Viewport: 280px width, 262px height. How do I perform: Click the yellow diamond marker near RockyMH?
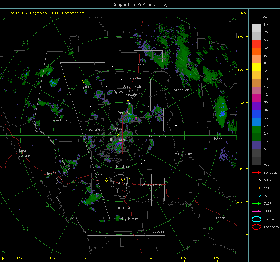[x=83, y=81]
